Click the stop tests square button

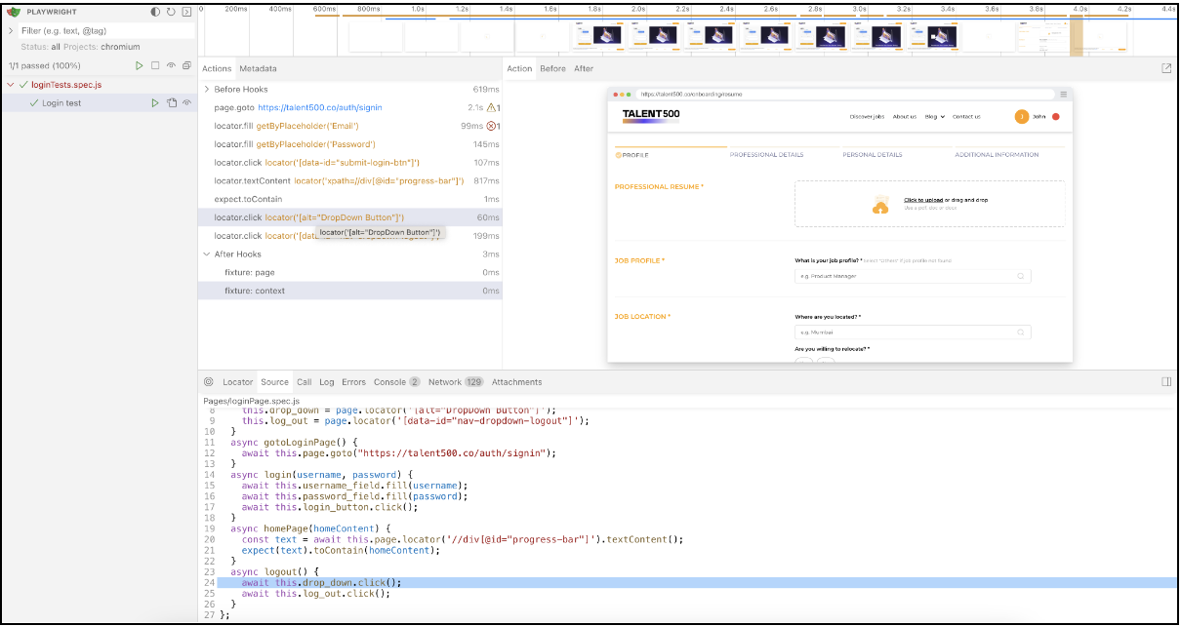click(155, 65)
